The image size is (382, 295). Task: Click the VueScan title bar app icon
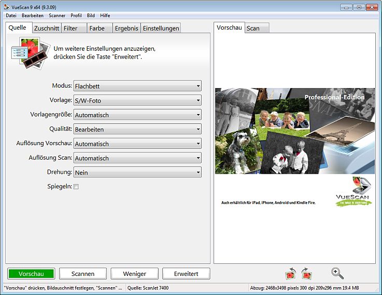7,7
